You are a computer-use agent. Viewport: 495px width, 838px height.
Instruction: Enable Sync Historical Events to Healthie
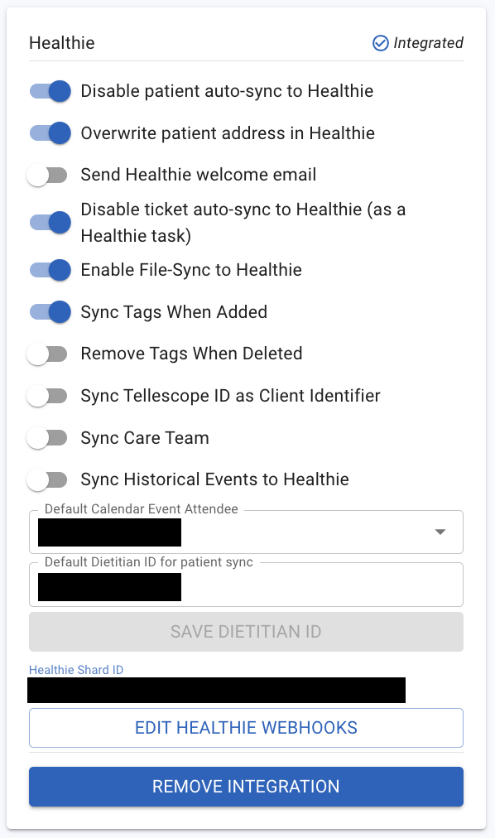pyautogui.click(x=47, y=479)
